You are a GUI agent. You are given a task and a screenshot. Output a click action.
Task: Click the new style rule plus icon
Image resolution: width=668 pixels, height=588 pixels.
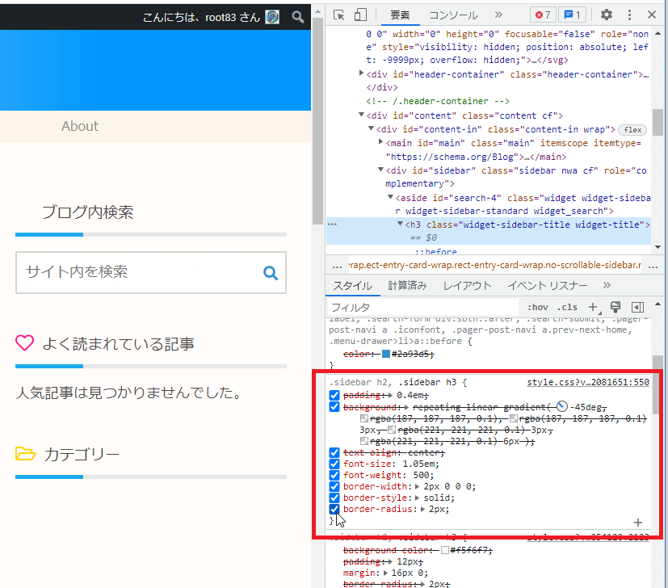[x=594, y=307]
